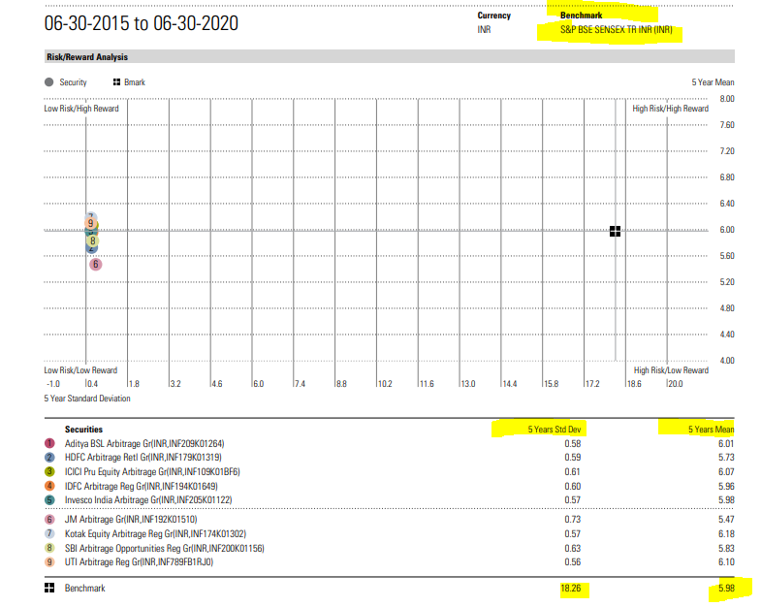Viewport: 761px width, 607px height.
Task: Click the INR currency value
Action: pyautogui.click(x=484, y=30)
